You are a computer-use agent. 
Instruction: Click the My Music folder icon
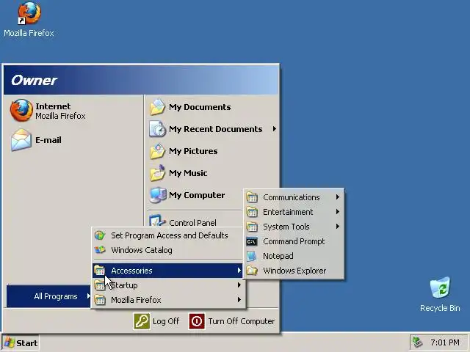[x=157, y=173]
